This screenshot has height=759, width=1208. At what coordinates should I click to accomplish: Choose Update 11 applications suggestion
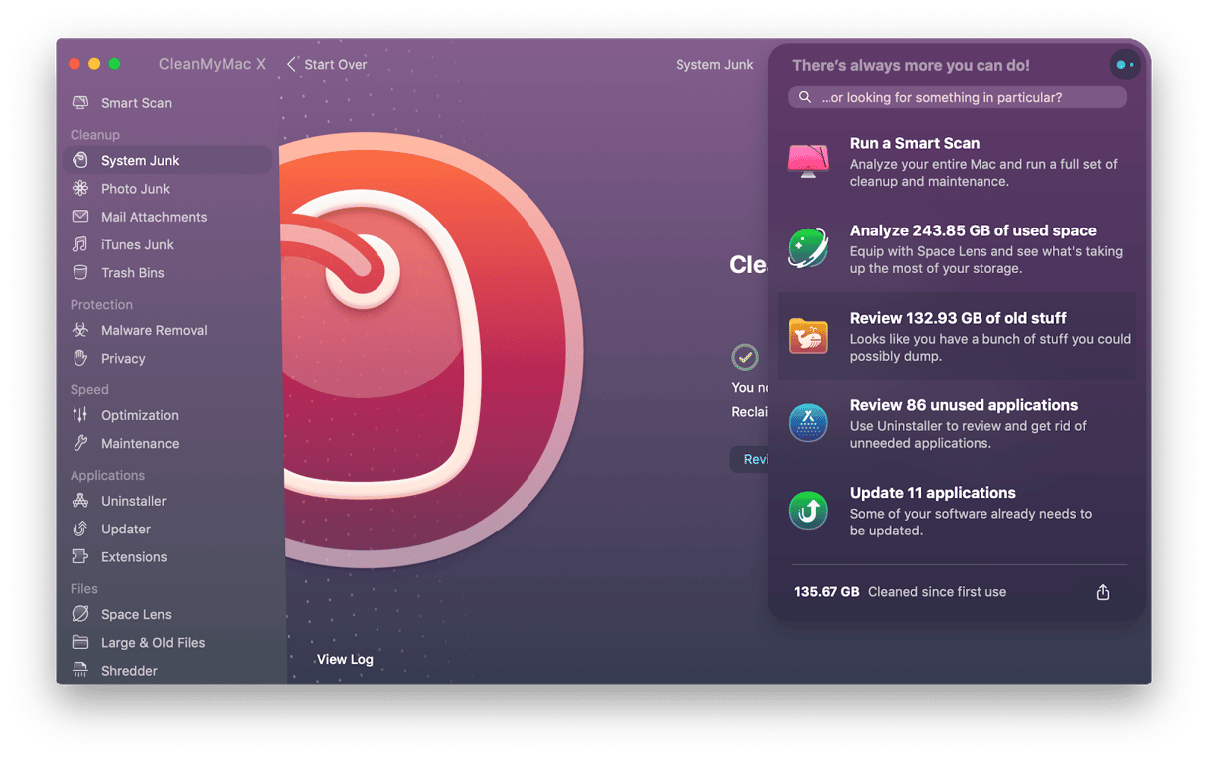pos(956,511)
